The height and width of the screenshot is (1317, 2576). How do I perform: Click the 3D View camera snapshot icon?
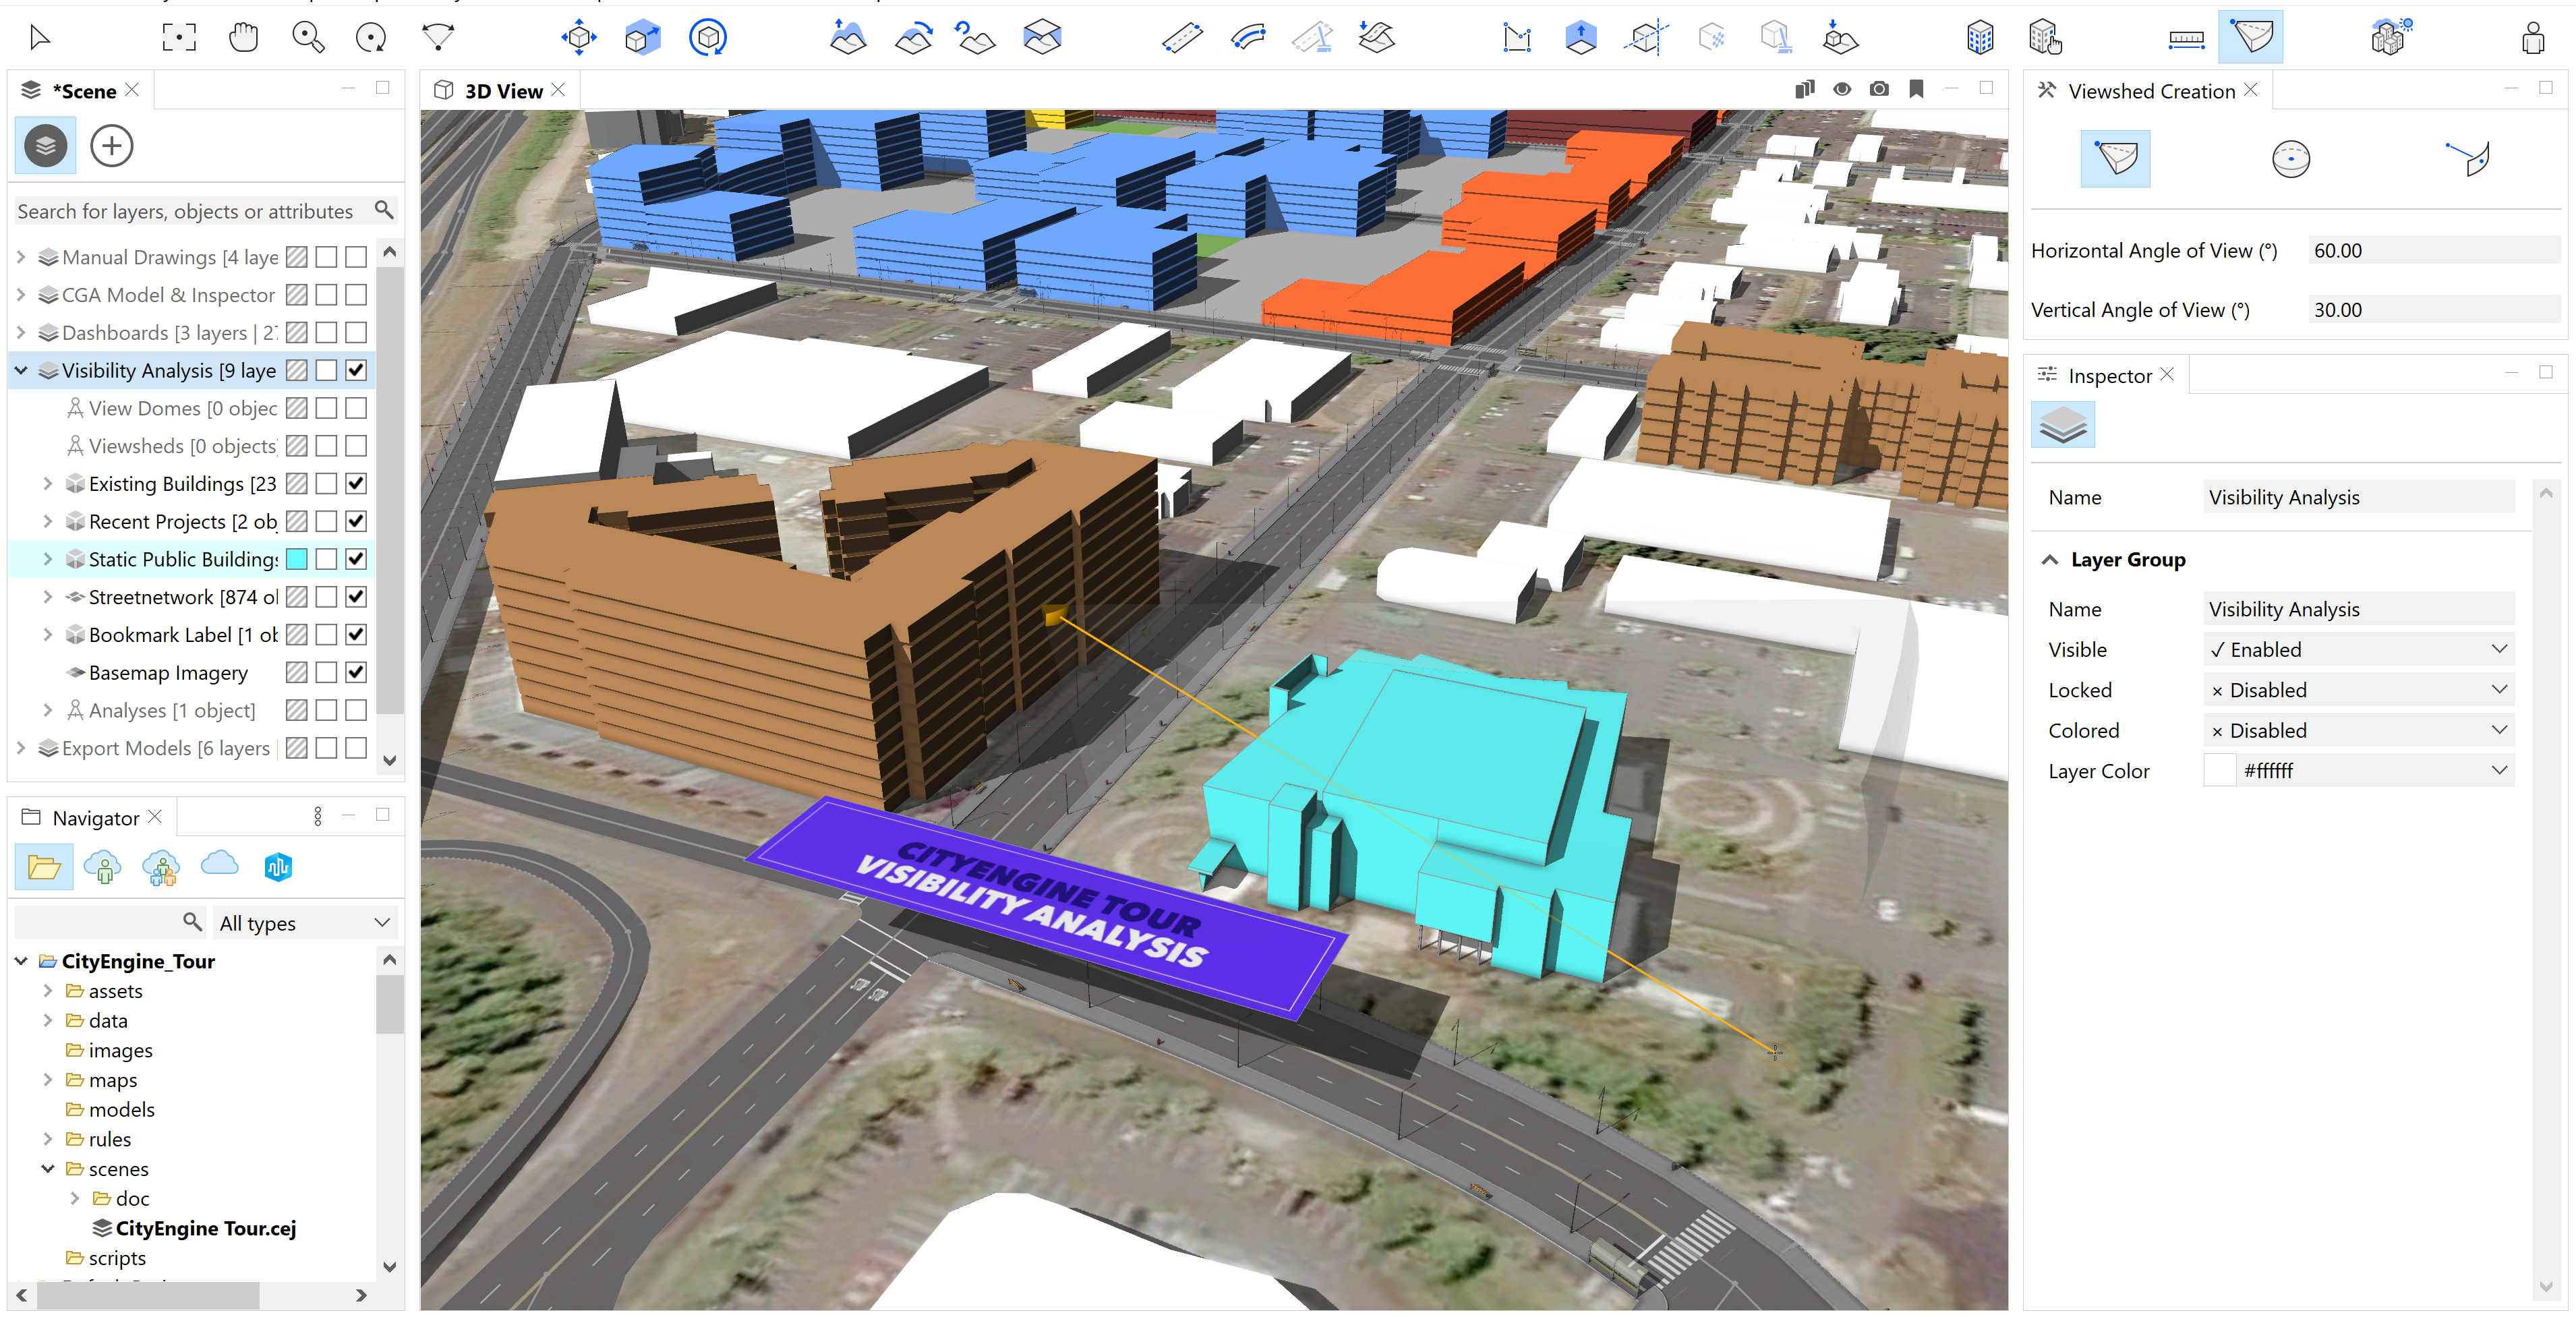click(x=1879, y=89)
